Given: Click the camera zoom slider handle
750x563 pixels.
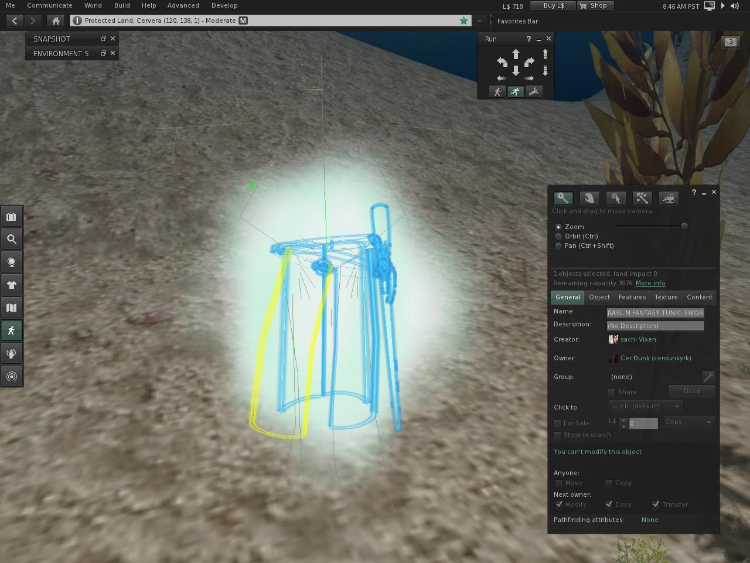Looking at the screenshot, I should pos(684,226).
